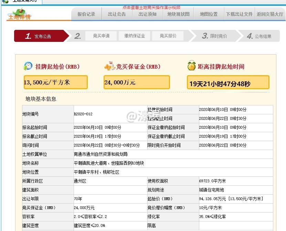Click the 缴纳保证金 step
The image size is (286, 231).
(x=134, y=35)
